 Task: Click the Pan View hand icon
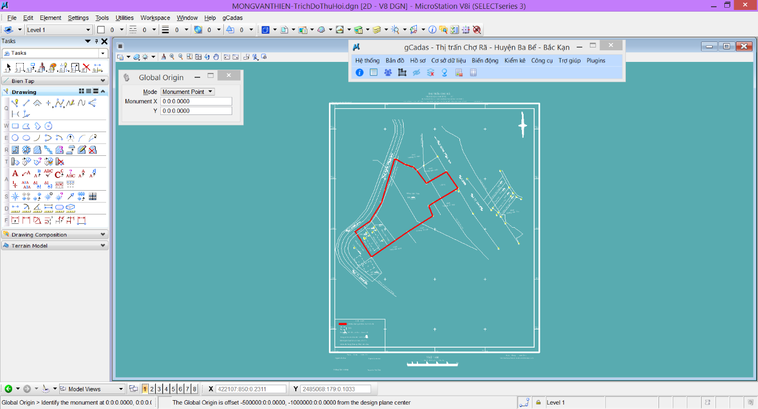[216, 56]
